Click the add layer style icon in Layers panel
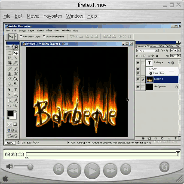This screenshot has width=184, height=184. pyautogui.click(x=143, y=138)
